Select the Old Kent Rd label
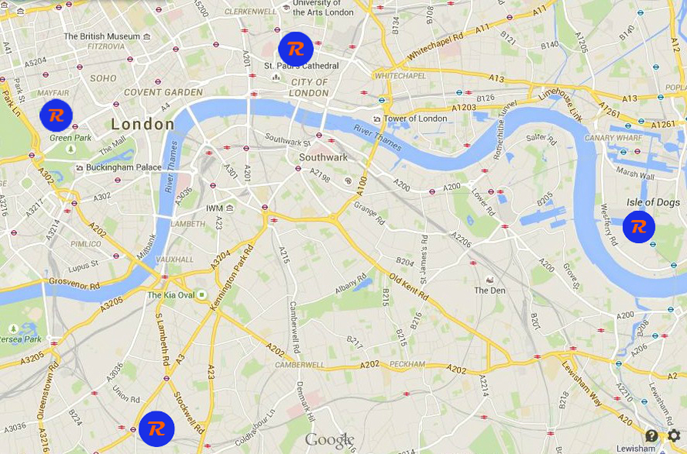 coord(408,286)
